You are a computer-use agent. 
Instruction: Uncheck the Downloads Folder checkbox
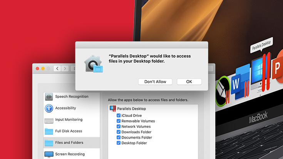coord(119,132)
